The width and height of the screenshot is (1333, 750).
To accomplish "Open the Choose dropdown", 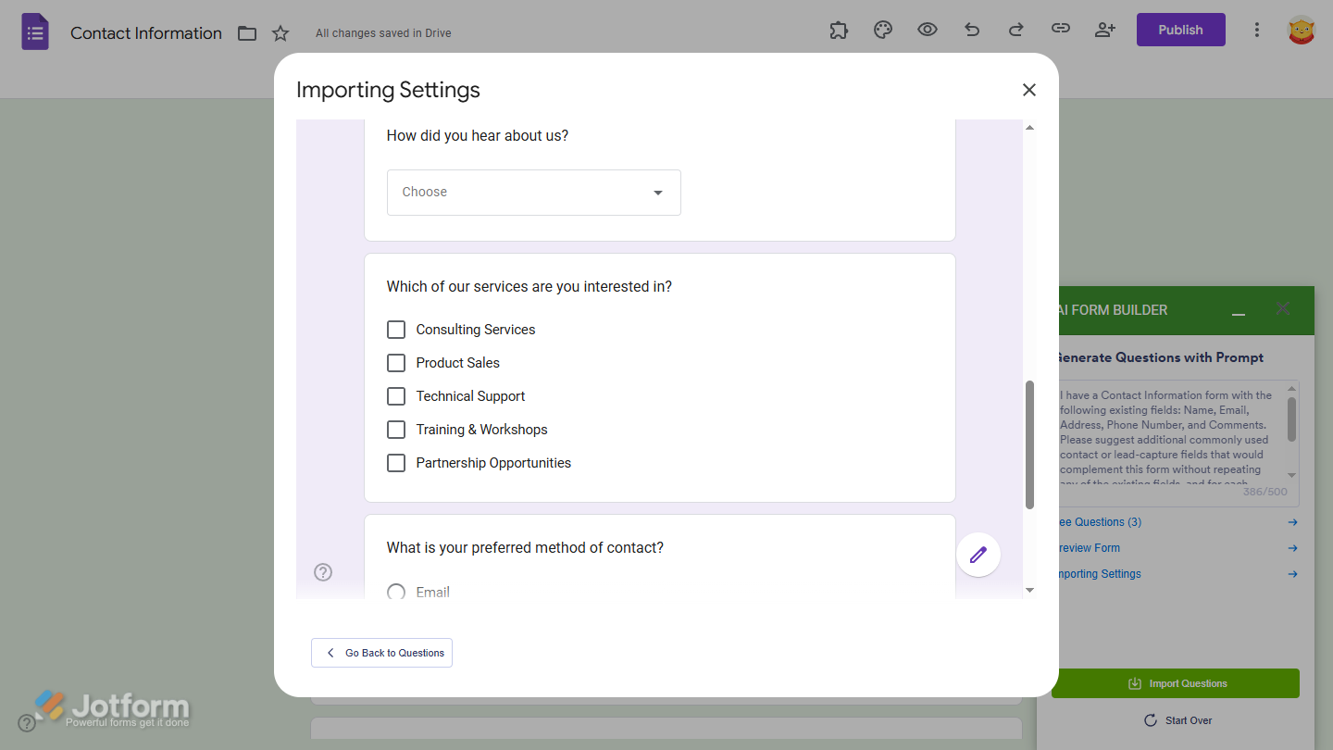I will 534,192.
